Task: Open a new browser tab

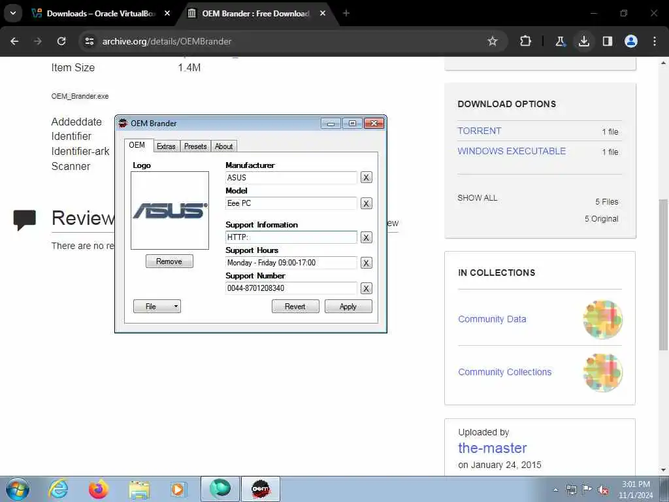Action: click(x=346, y=13)
